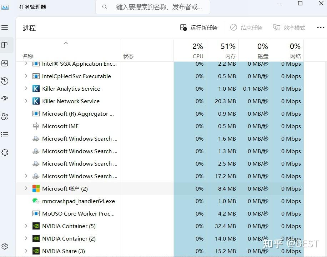Sort by 内存 column header
The height and width of the screenshot is (257, 327).
click(x=222, y=50)
